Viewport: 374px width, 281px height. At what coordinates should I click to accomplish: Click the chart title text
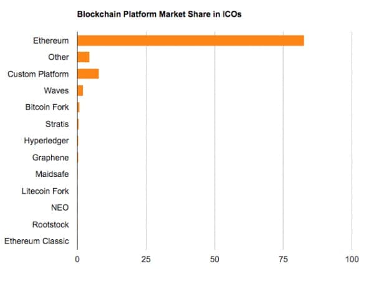160,14
